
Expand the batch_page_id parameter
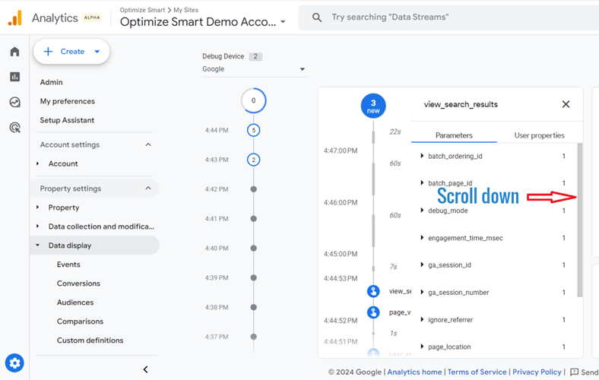pyautogui.click(x=422, y=183)
